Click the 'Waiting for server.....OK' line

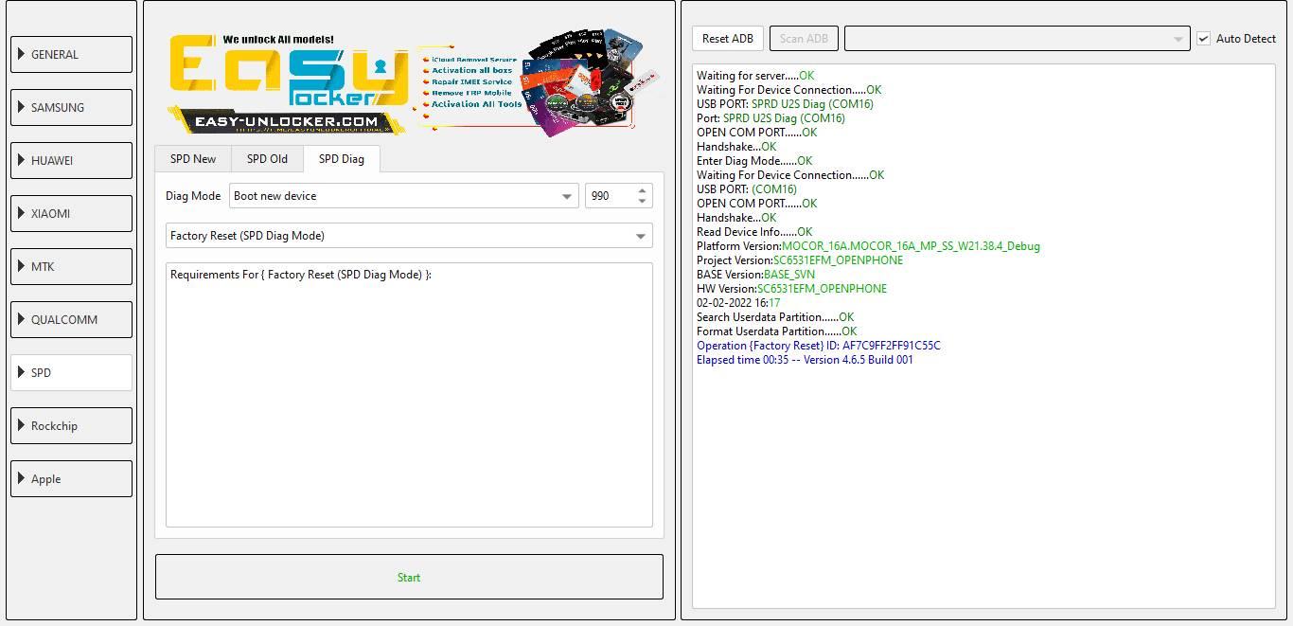click(x=755, y=76)
